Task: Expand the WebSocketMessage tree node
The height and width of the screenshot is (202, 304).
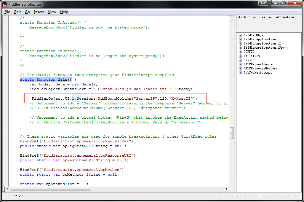Action: (240, 73)
